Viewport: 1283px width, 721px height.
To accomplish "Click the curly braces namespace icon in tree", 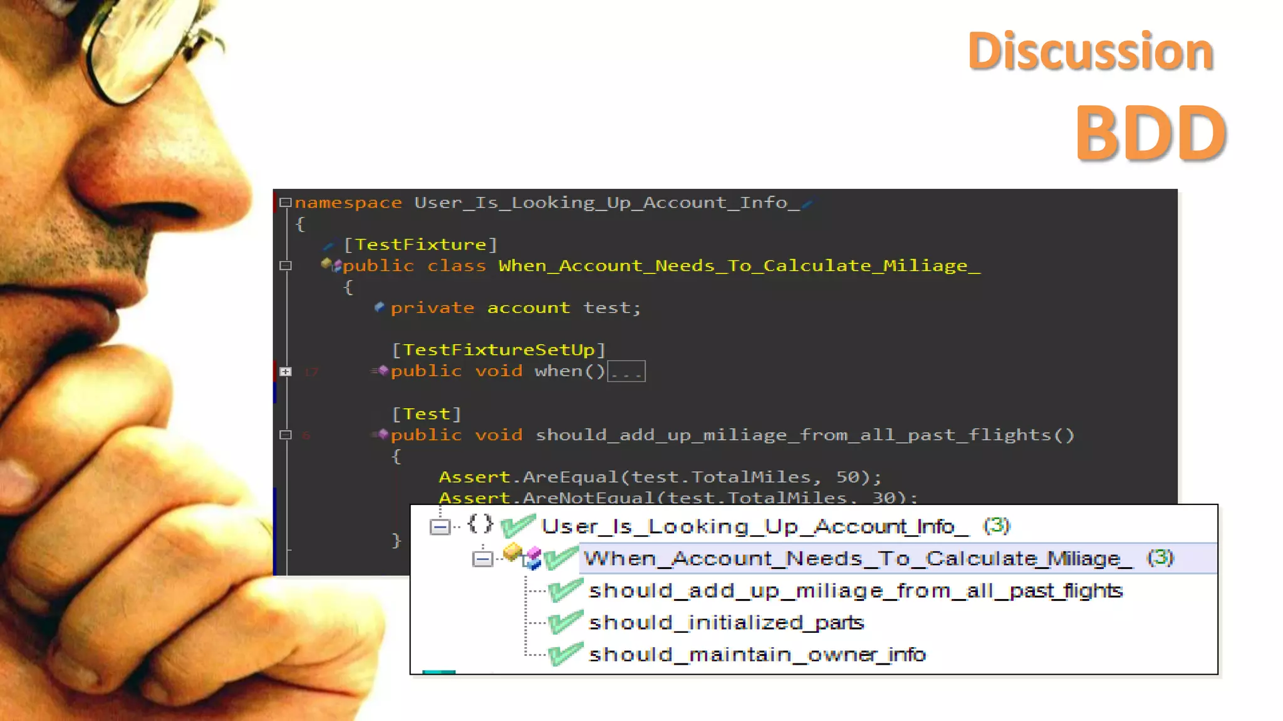I will point(480,524).
